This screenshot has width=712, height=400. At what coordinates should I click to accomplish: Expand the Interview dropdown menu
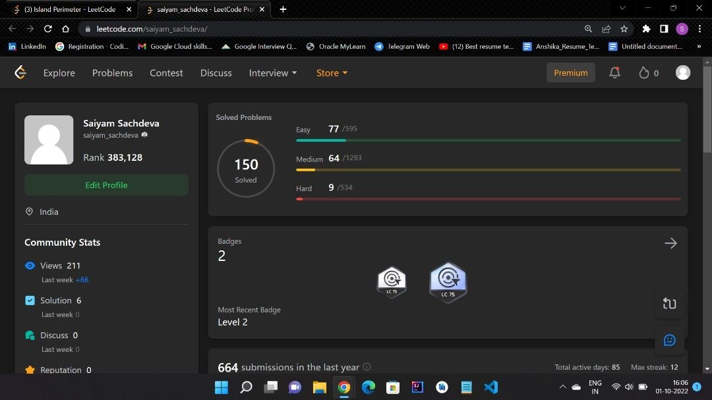tap(273, 72)
